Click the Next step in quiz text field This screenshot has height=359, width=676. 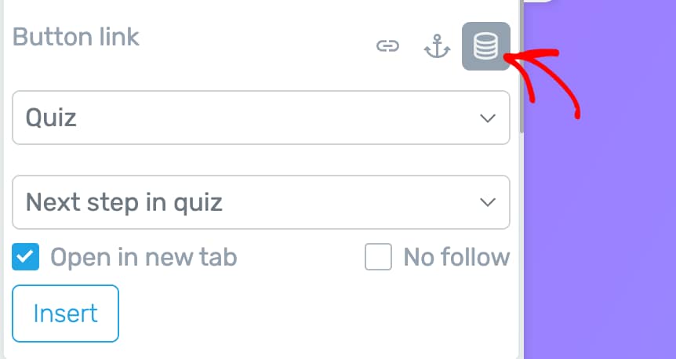tap(235, 202)
